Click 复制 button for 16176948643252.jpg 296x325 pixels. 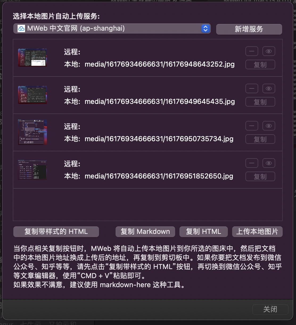tap(260, 65)
